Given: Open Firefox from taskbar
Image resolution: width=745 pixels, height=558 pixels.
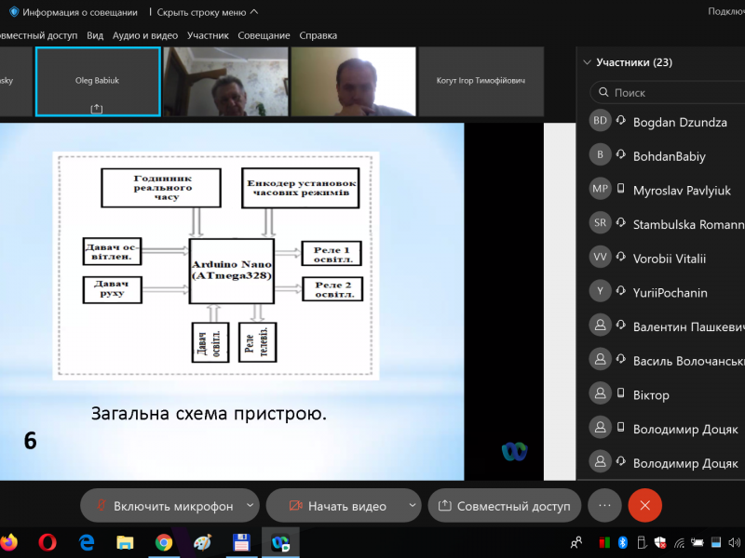Looking at the screenshot, I should point(8,541).
